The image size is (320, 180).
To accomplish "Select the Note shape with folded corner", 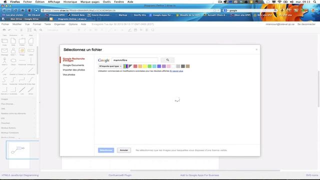I will 13,41.
